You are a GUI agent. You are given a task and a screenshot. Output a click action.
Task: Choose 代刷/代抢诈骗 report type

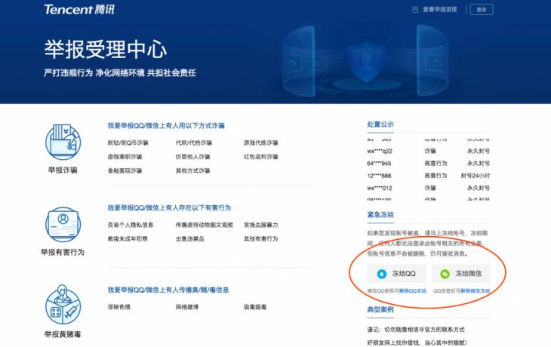194,143
